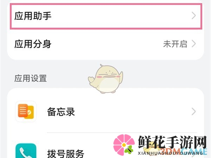
Task: Click the pink flower logo
Action: (124, 145)
